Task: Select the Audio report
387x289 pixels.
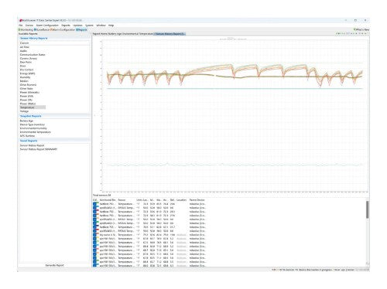Action: [x=23, y=51]
